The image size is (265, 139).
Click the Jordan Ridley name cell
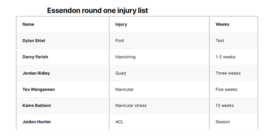tap(63, 73)
